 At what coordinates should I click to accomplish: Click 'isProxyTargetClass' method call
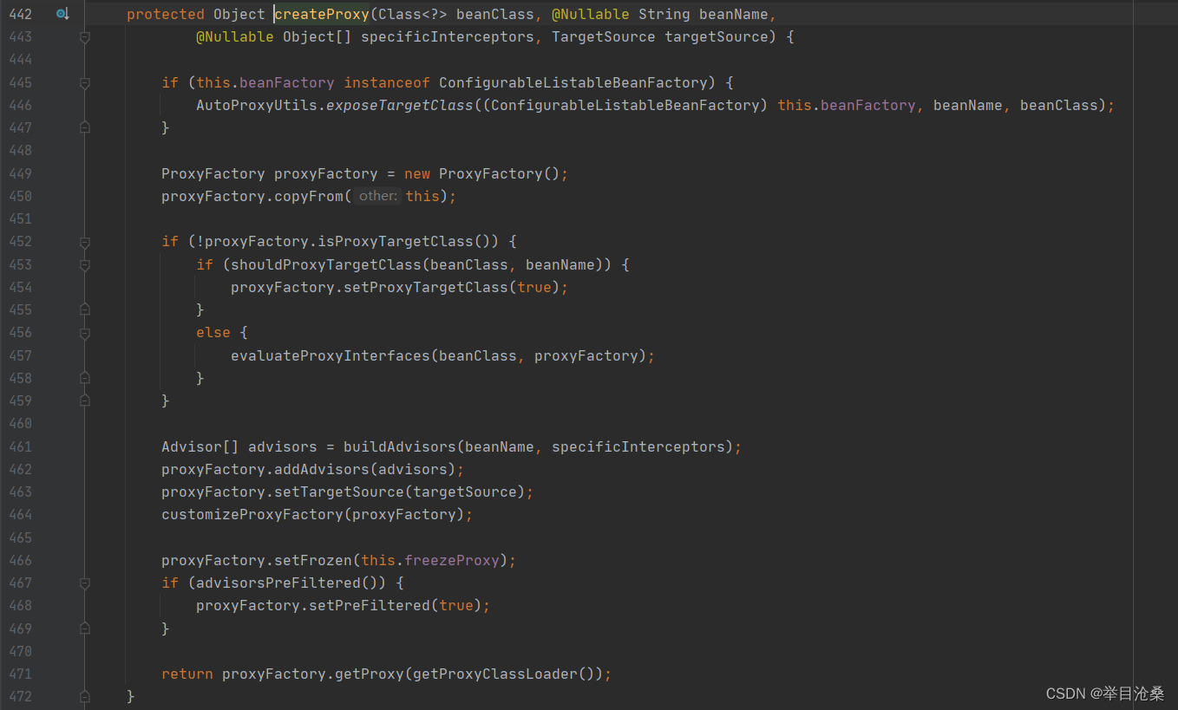pos(396,241)
